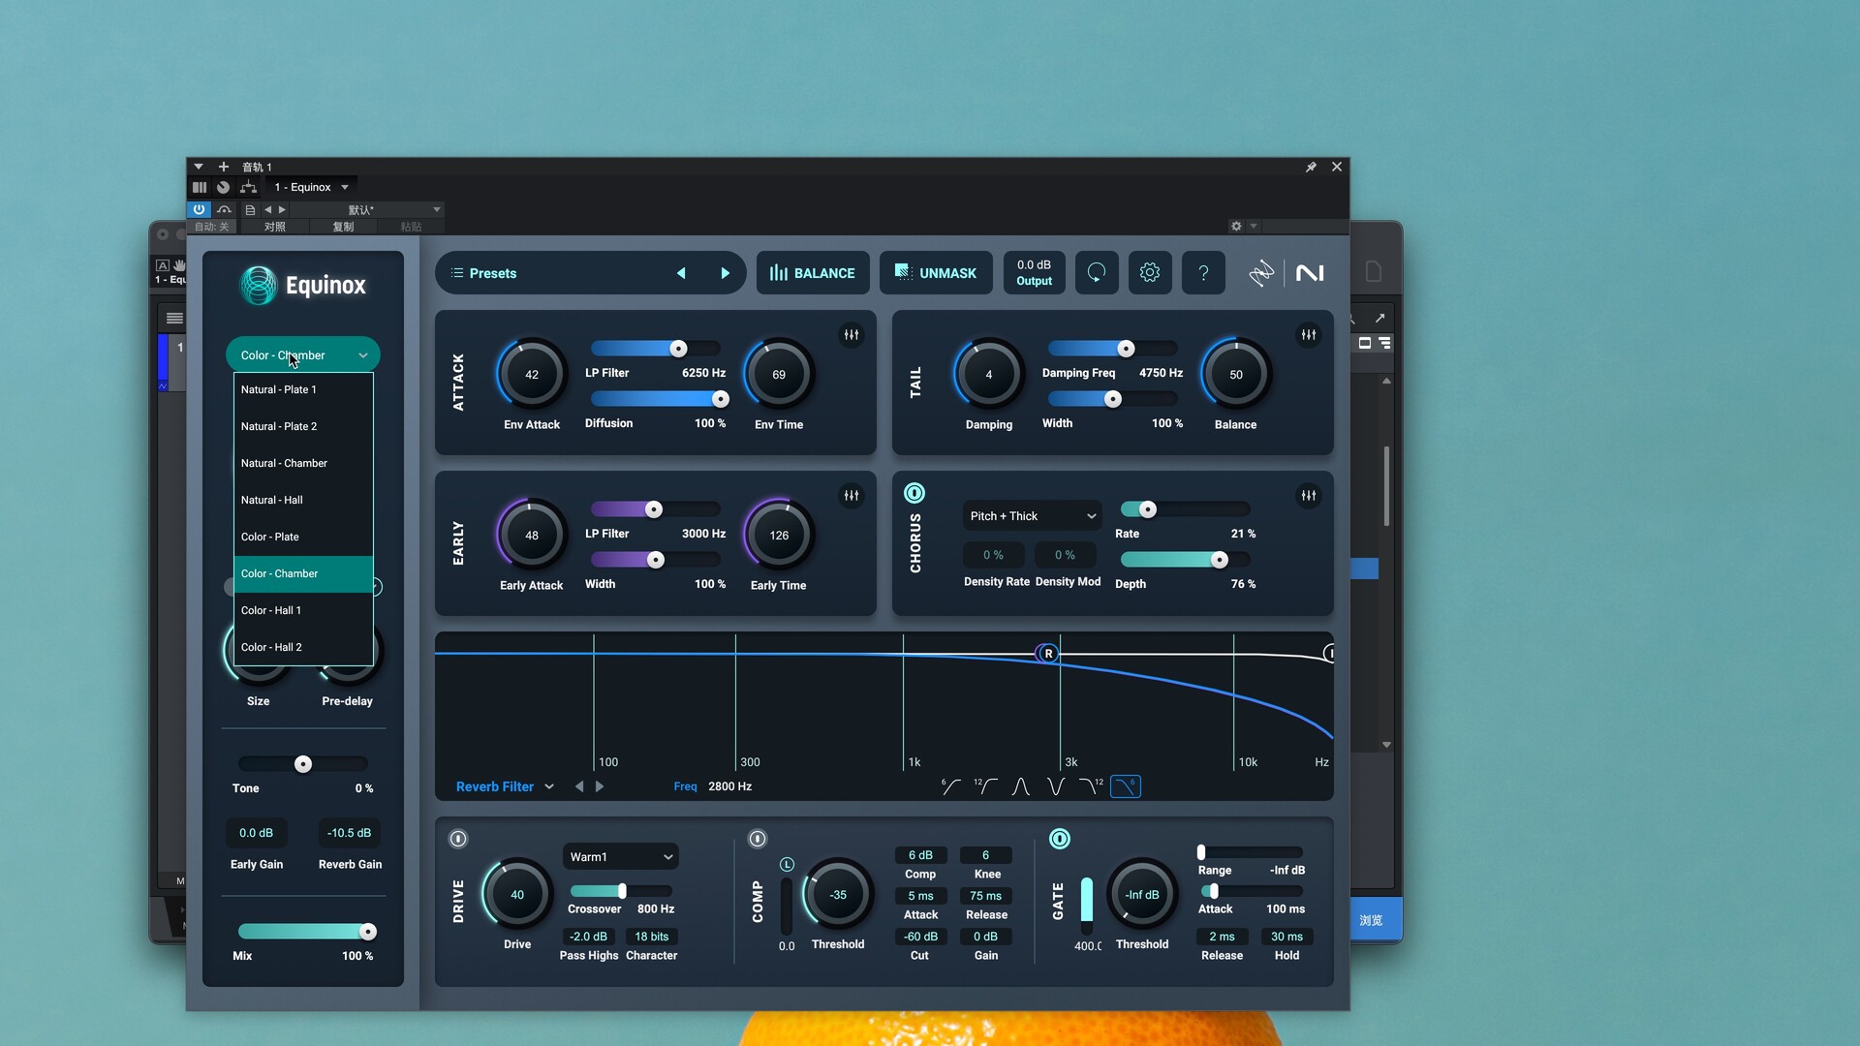
Task: Select the notch cut filter shape
Action: 1056,786
